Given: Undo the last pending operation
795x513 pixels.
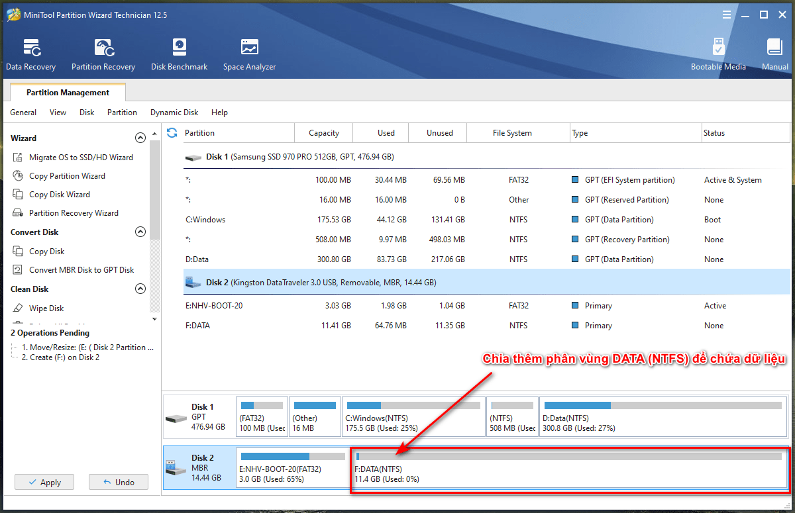Looking at the screenshot, I should click(x=119, y=483).
